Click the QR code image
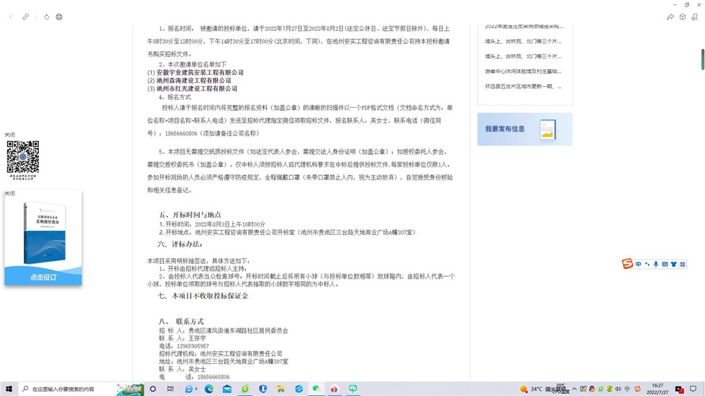Viewport: 705px width, 396px height. tap(23, 157)
